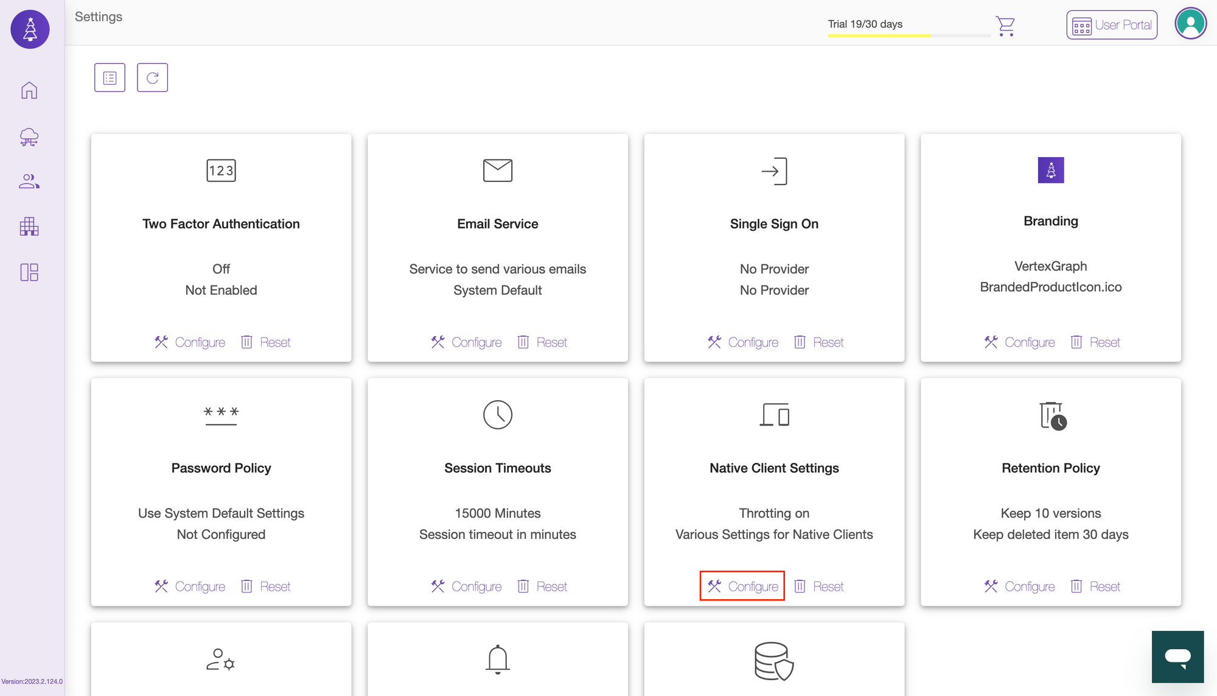Open the User Portal
Image resolution: width=1217 pixels, height=696 pixels.
click(x=1111, y=25)
